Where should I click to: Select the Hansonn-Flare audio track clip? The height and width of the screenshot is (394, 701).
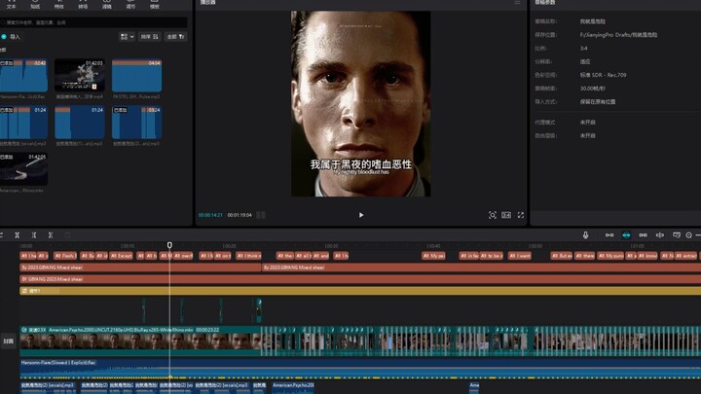pos(360,368)
